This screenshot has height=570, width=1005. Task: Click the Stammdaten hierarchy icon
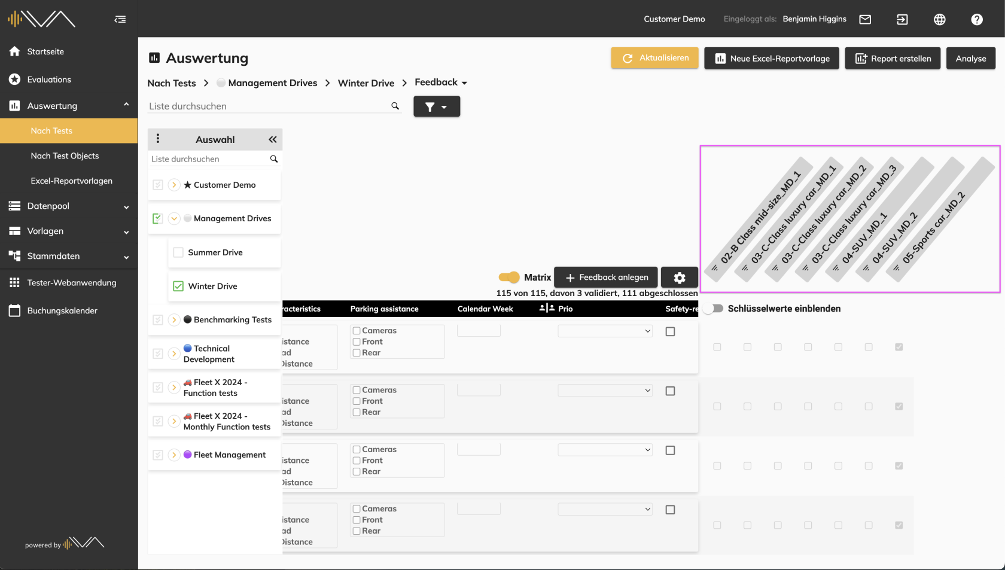[x=15, y=256]
